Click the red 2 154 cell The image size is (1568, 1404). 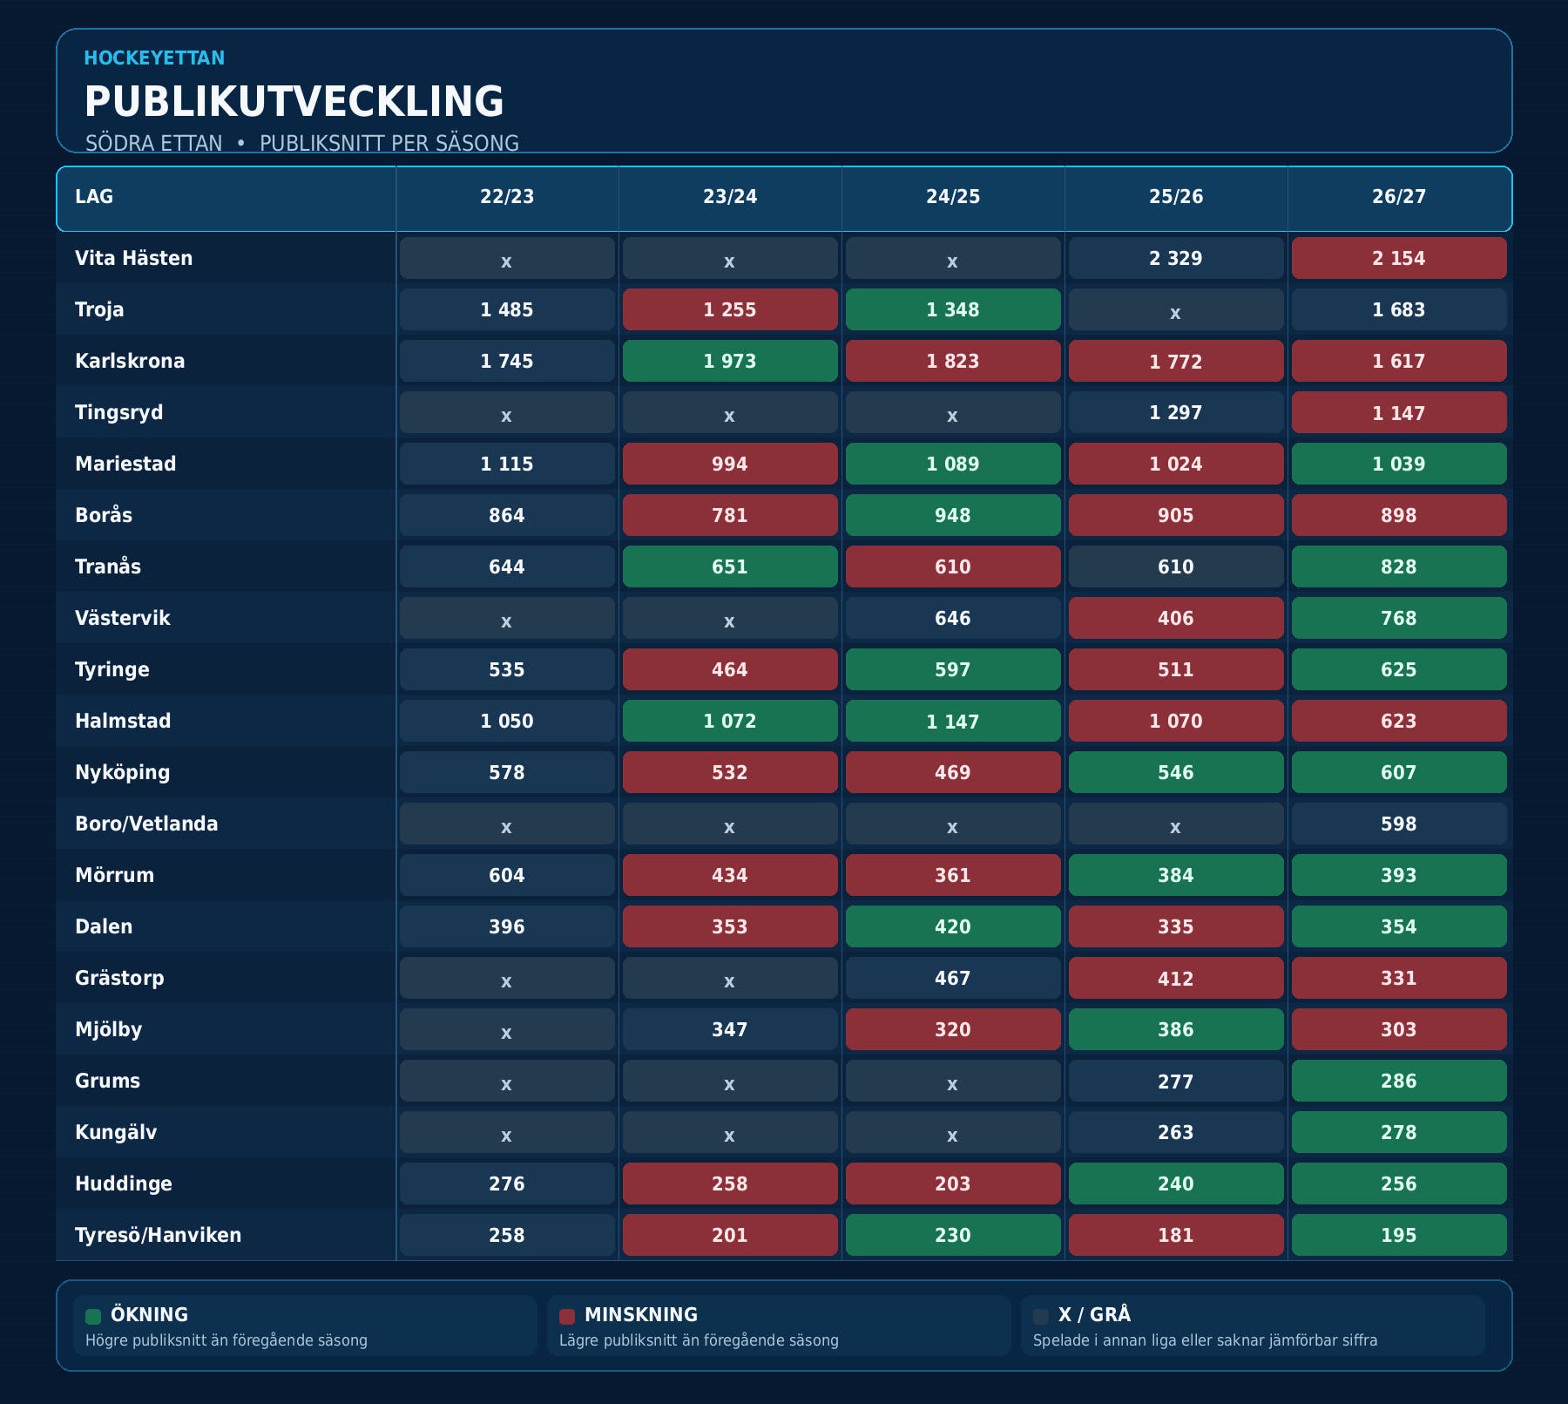(x=1399, y=258)
